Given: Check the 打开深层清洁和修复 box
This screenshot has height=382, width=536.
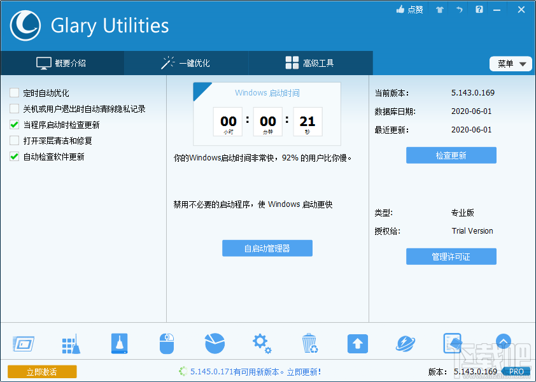Looking at the screenshot, I should point(14,141).
